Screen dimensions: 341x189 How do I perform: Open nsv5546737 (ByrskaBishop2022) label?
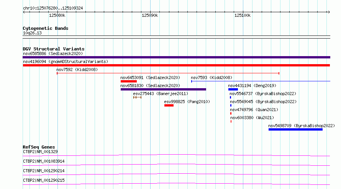263,94
